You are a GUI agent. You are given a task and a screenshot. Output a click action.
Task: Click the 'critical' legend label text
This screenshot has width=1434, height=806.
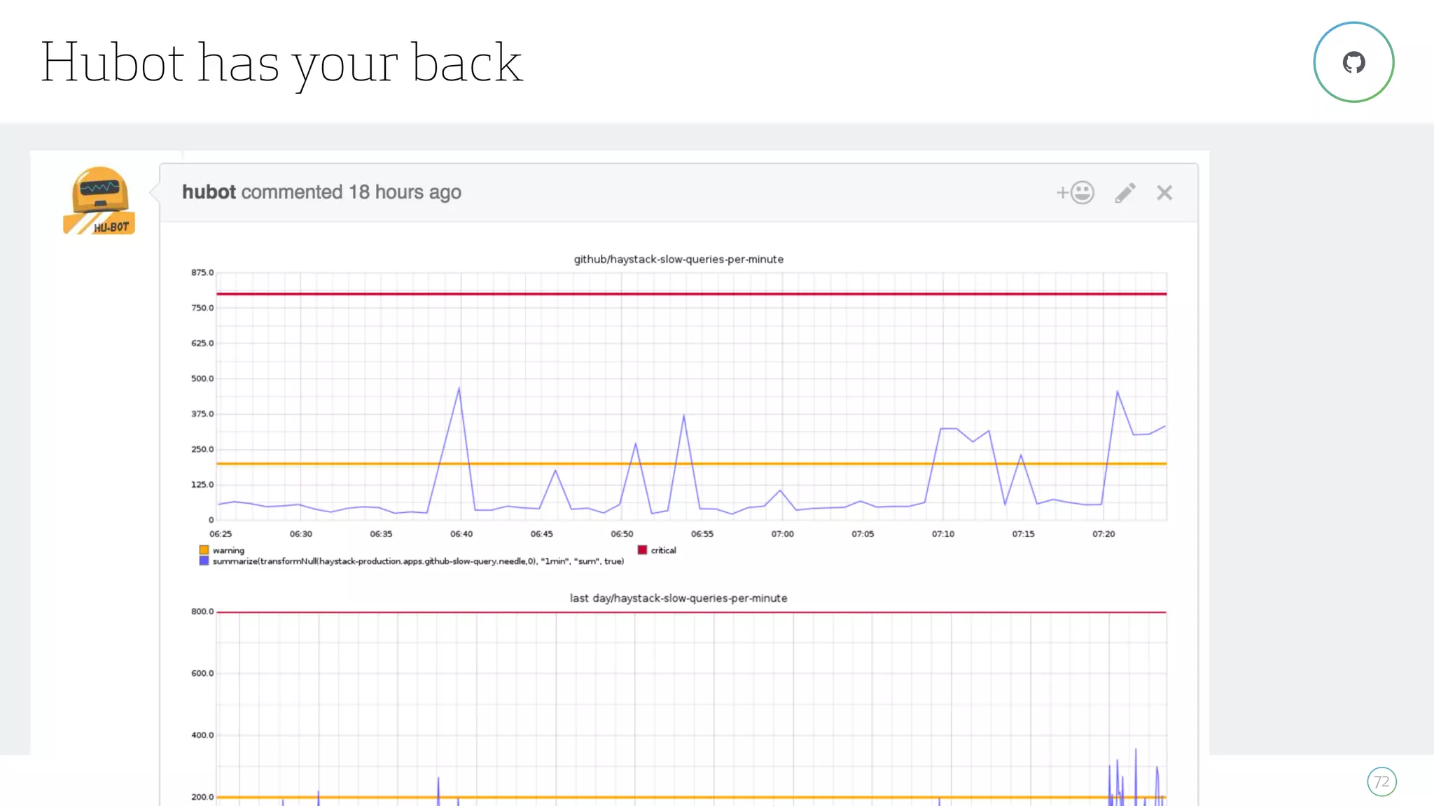pyautogui.click(x=663, y=550)
